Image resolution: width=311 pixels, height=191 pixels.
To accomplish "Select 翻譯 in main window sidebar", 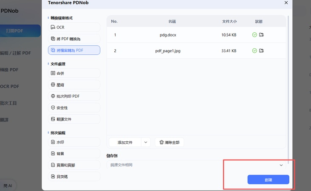I will pyautogui.click(x=4, y=120).
